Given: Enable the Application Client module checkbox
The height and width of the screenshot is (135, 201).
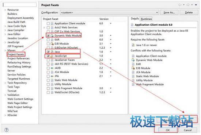Looking at the screenshot, I should tap(48, 24).
